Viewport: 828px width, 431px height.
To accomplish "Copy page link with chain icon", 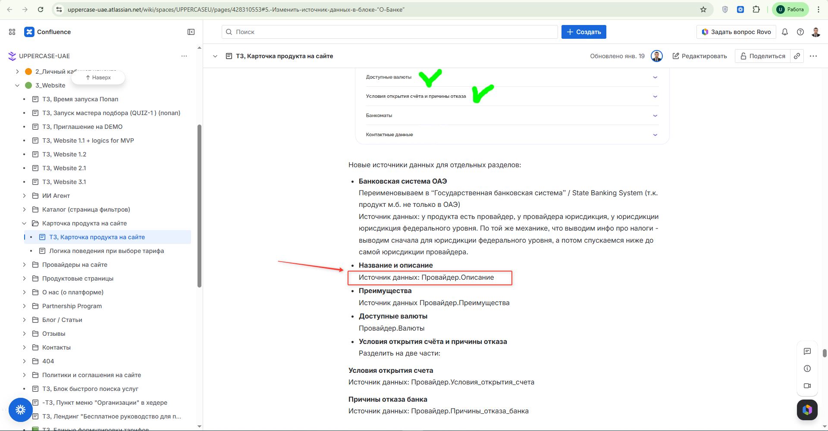I will click(x=797, y=56).
